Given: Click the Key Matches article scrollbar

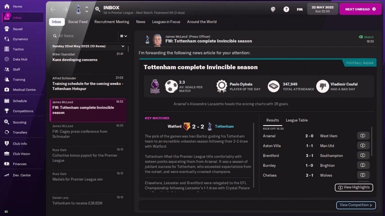Looking at the screenshot, I should [x=254, y=155].
